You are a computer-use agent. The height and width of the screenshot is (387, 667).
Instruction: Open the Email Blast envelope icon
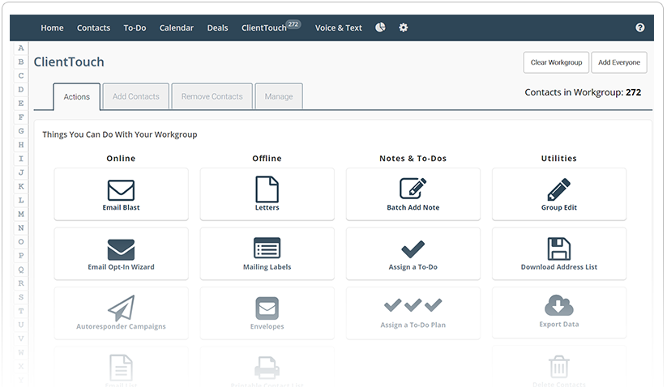click(121, 190)
